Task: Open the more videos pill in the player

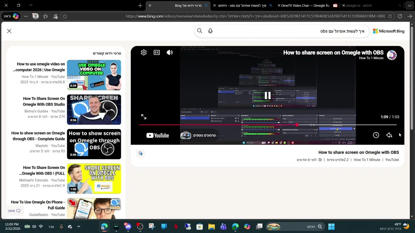Action: 199,135
